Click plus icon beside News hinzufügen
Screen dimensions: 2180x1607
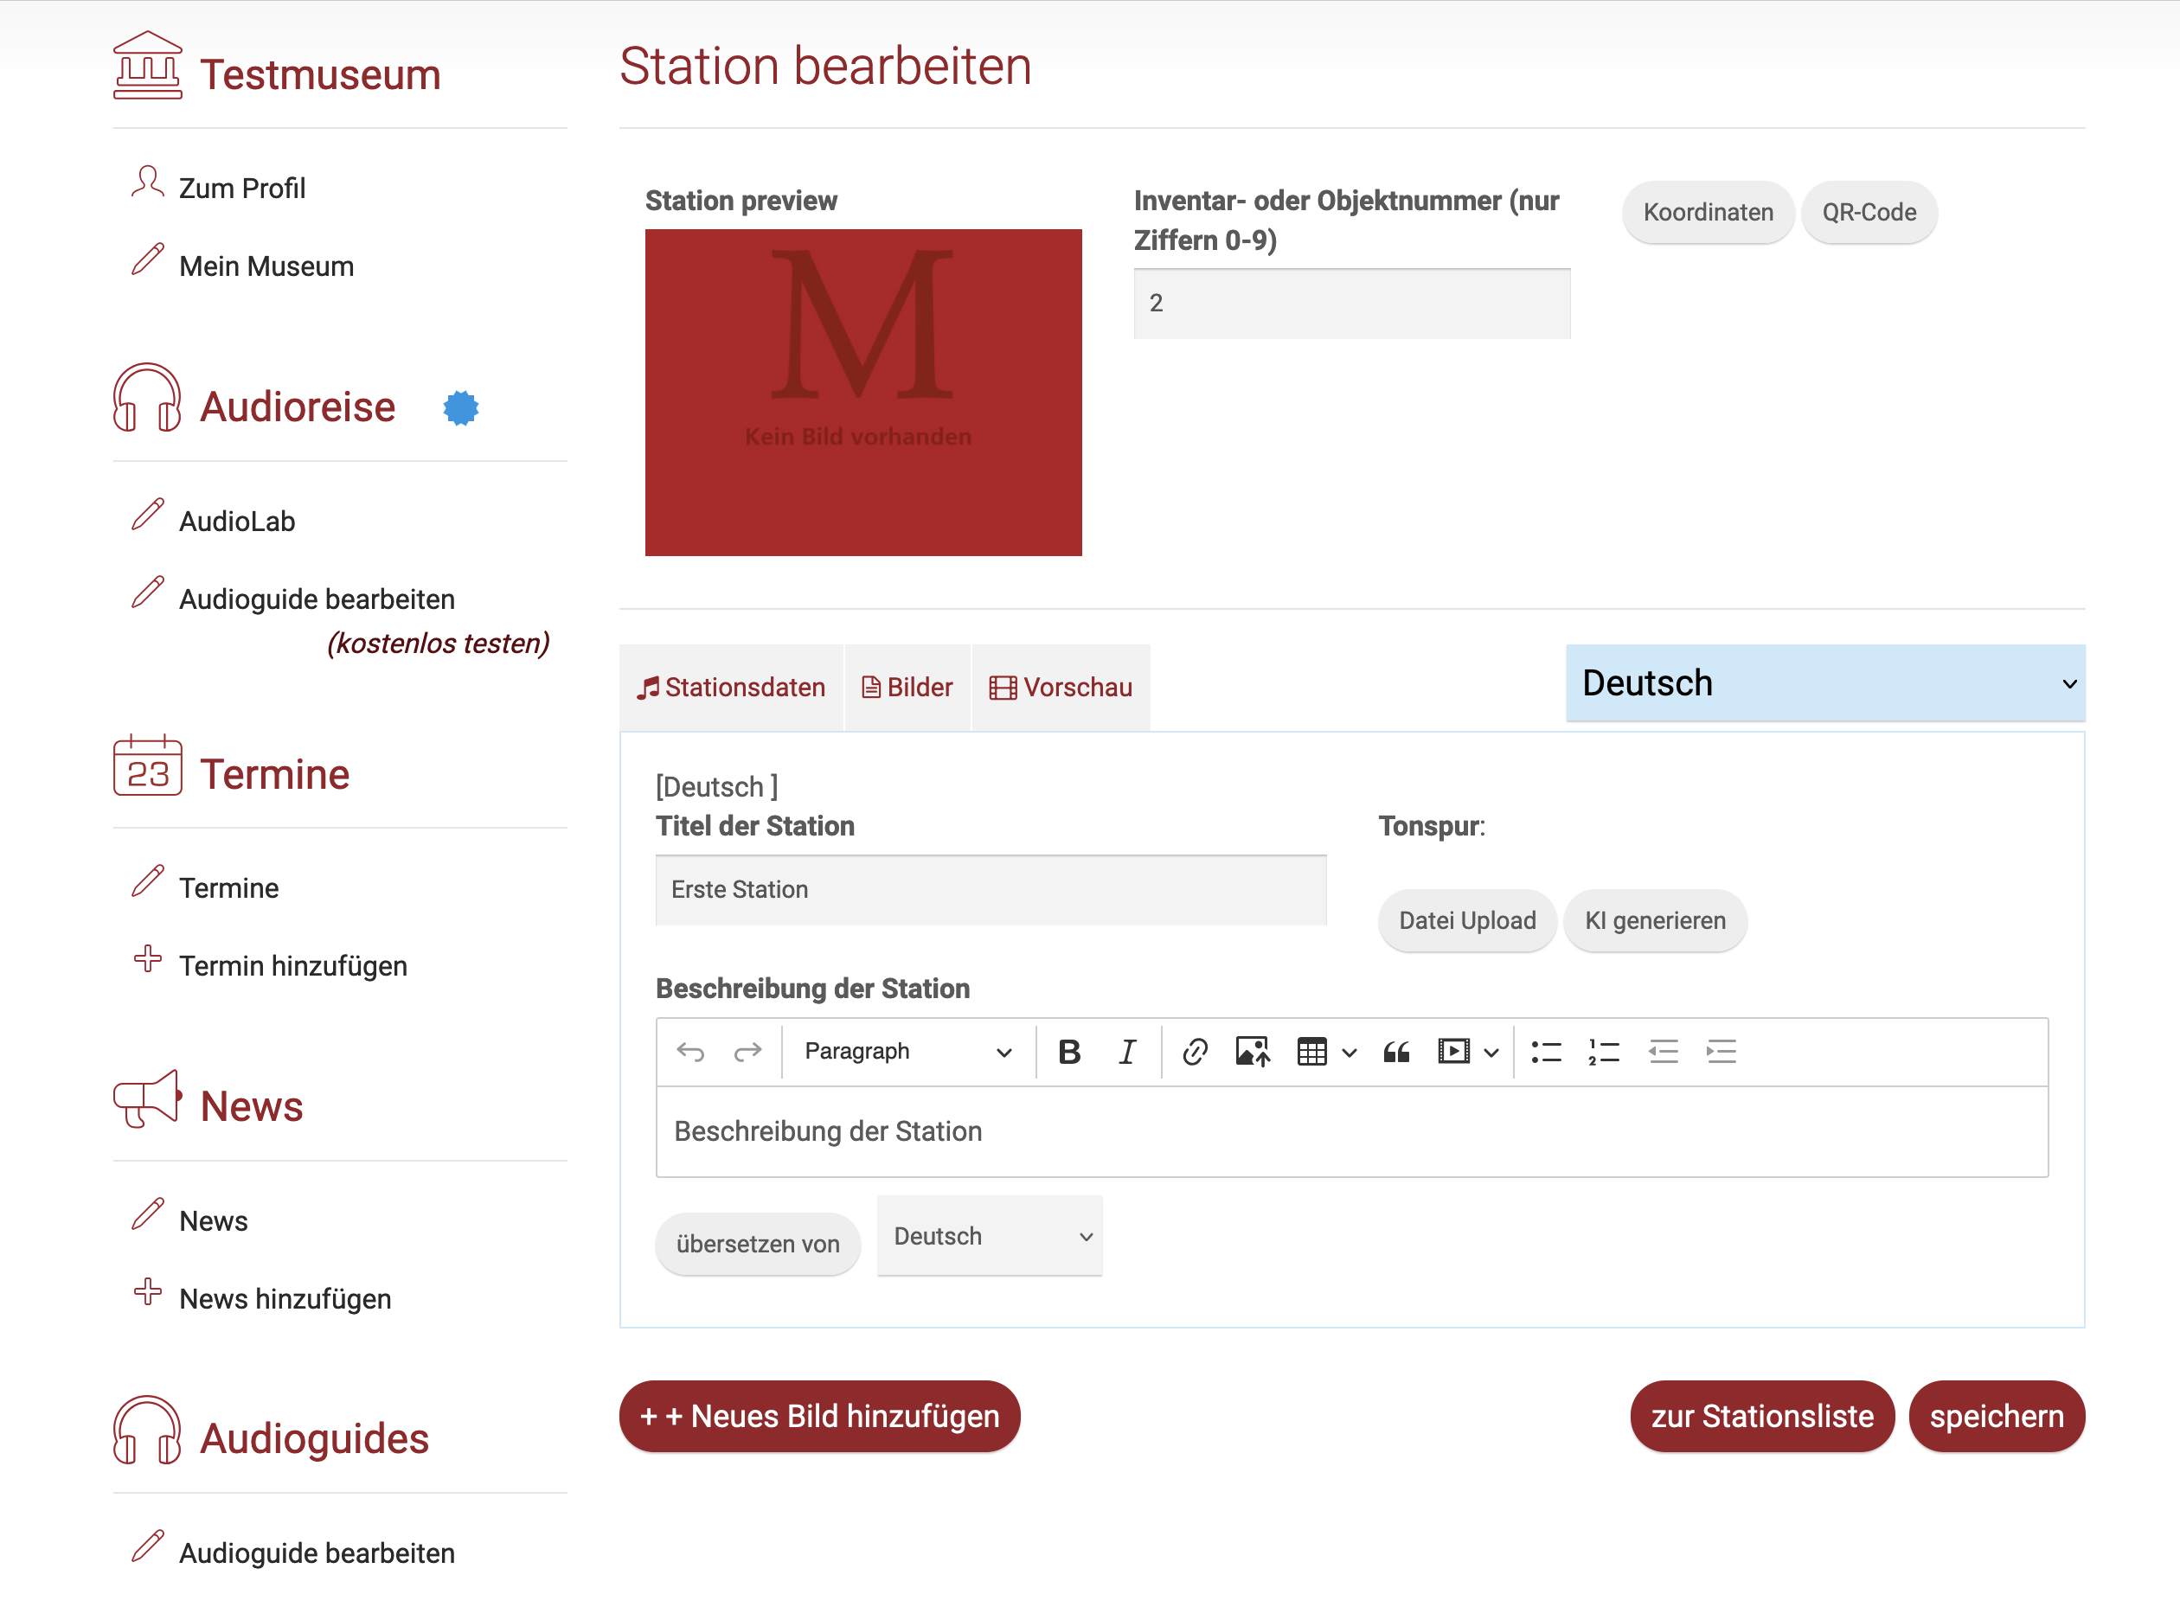tap(147, 1292)
